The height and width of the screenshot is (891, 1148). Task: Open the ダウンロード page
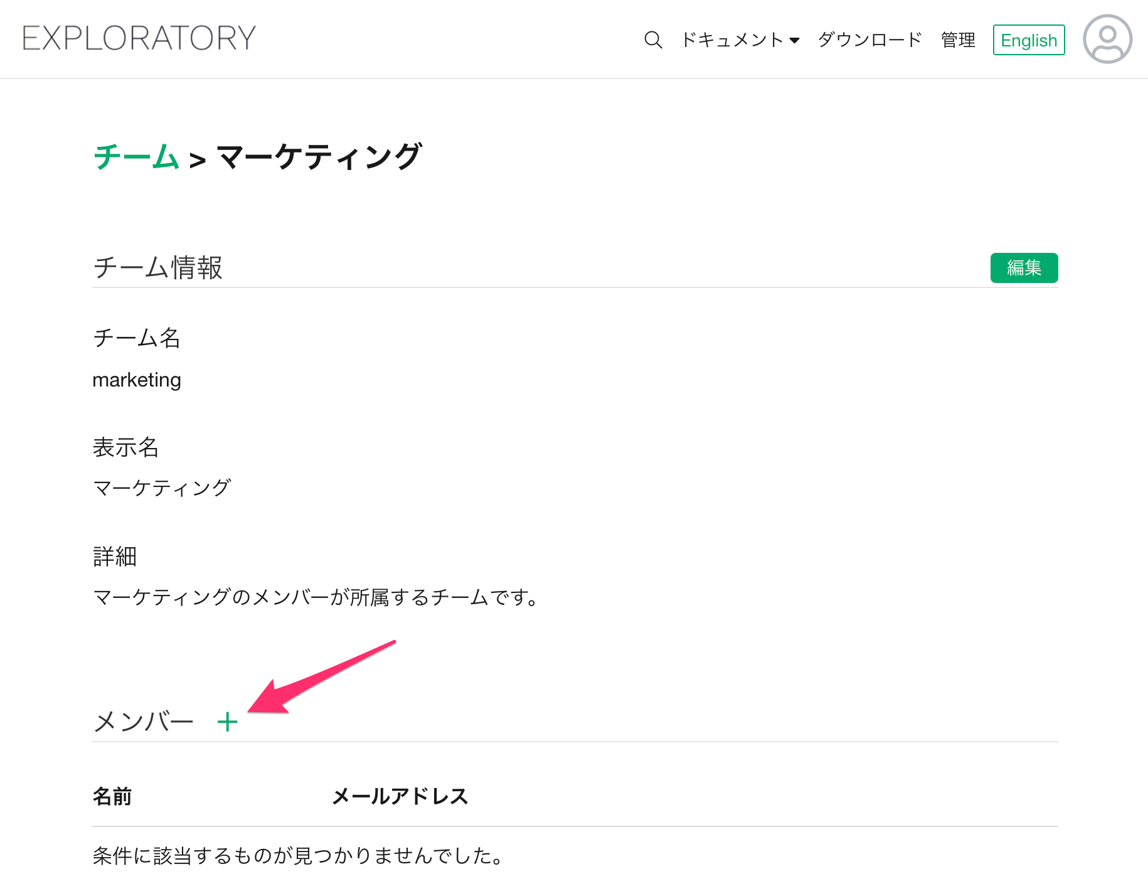[x=869, y=40]
